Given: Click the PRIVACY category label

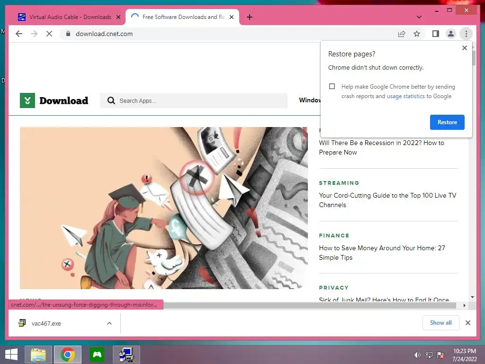Looking at the screenshot, I should tap(334, 288).
